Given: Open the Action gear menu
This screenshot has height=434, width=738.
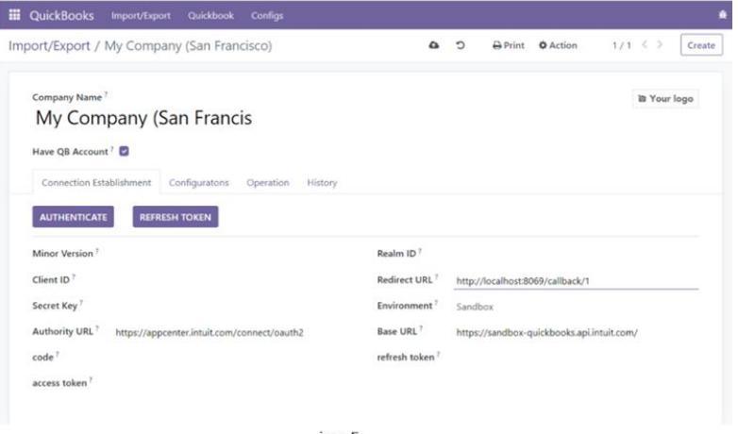Looking at the screenshot, I should pyautogui.click(x=558, y=45).
